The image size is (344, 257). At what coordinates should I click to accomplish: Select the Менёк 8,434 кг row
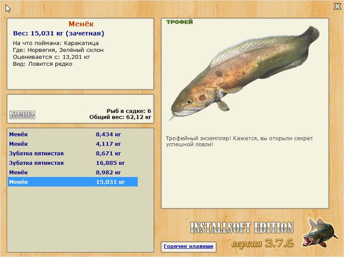(x=73, y=134)
